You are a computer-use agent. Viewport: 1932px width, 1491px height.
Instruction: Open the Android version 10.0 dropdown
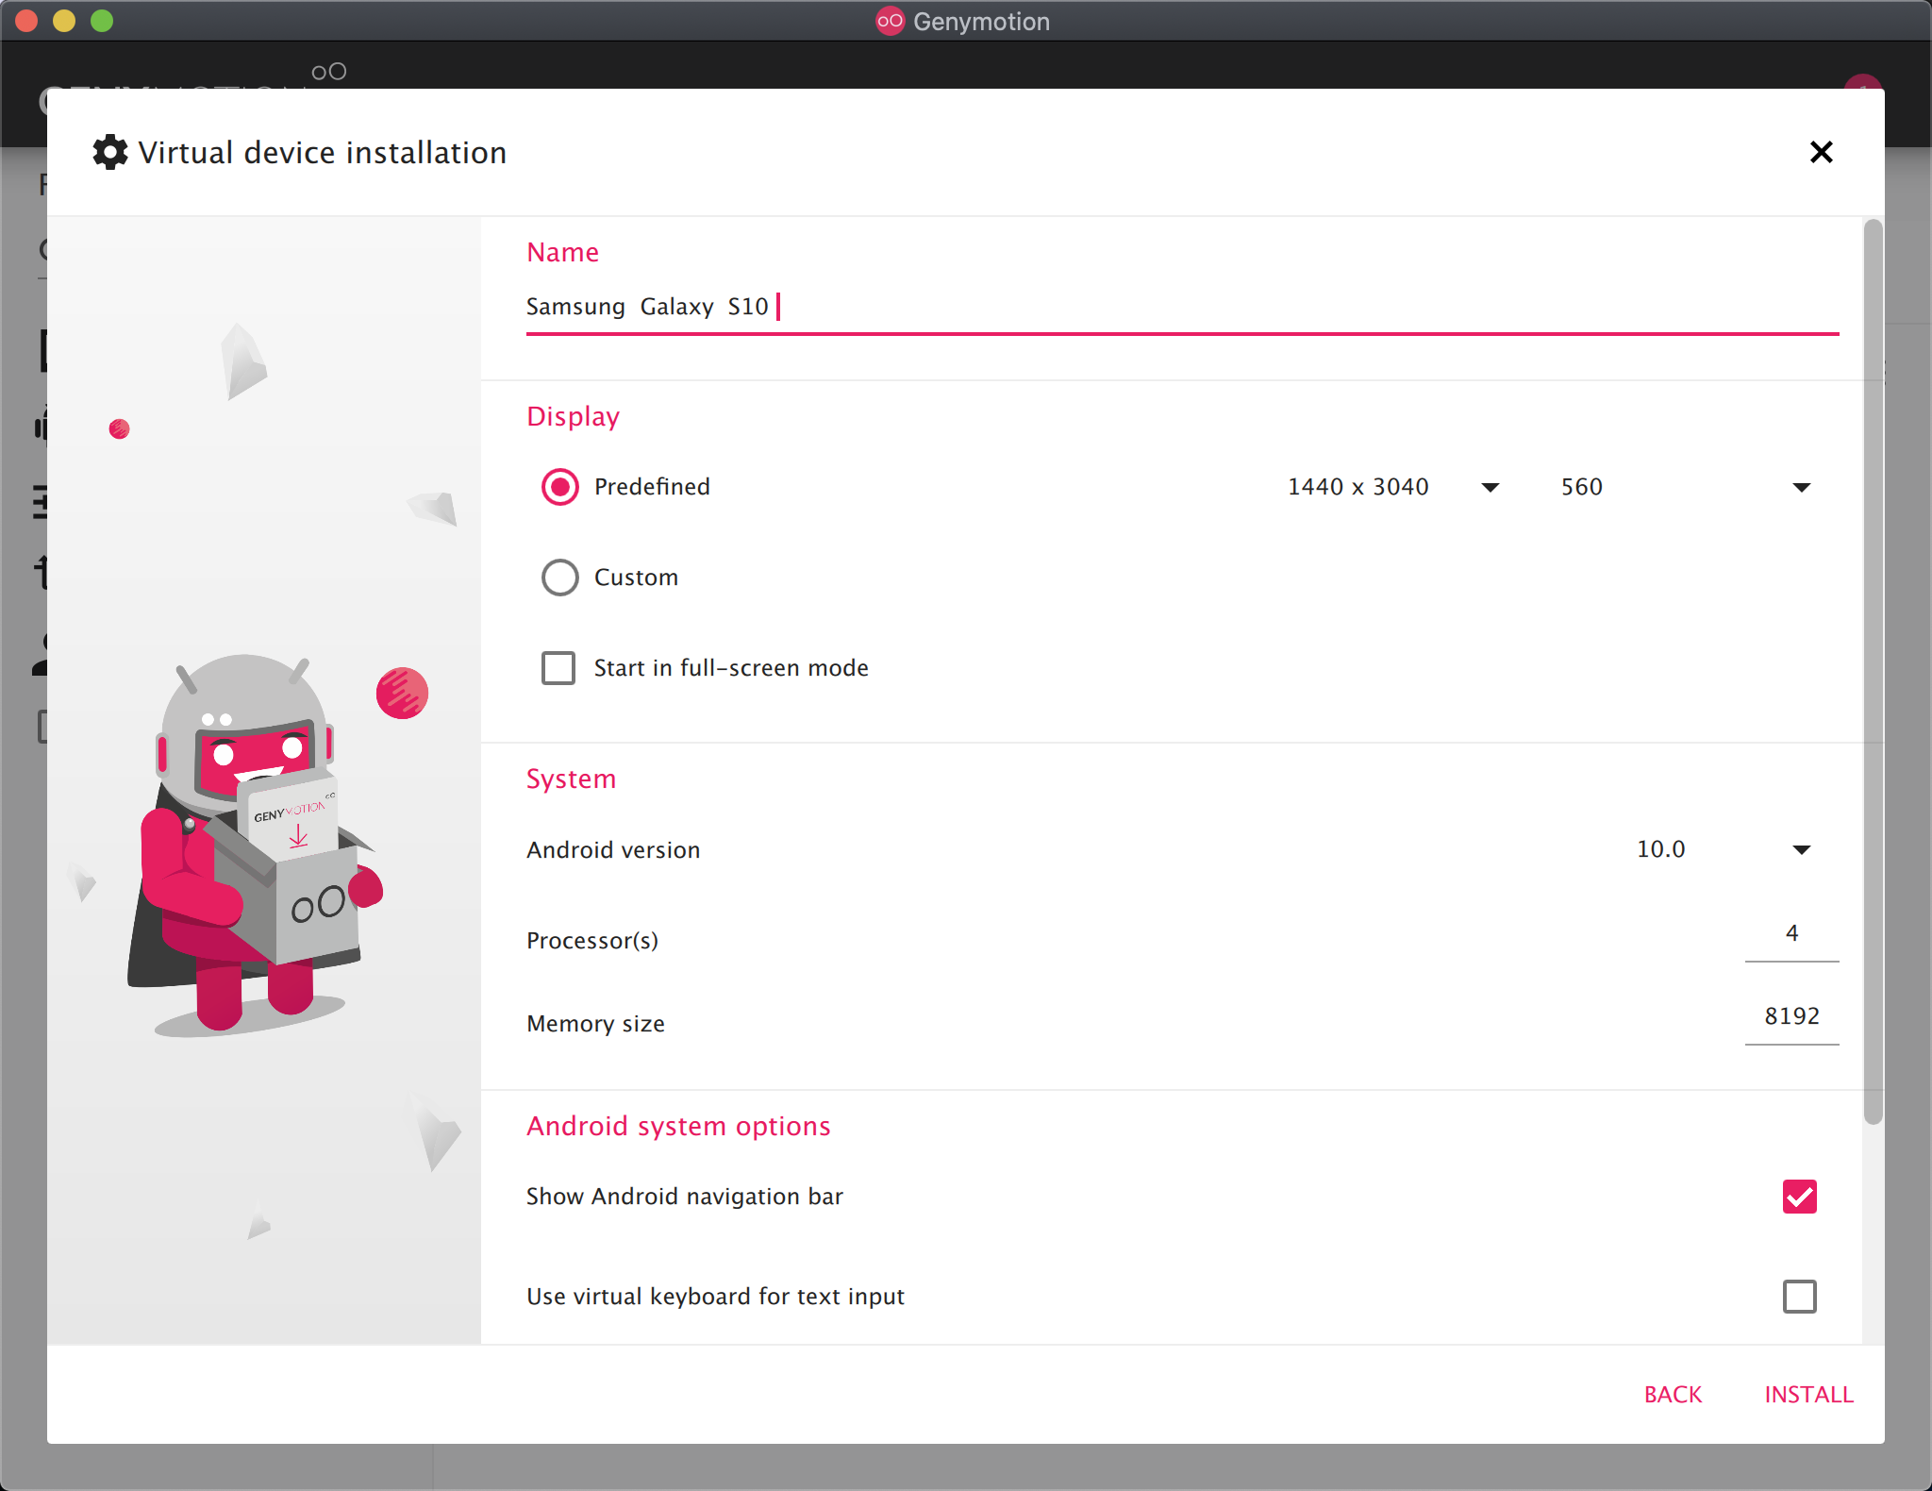1724,849
